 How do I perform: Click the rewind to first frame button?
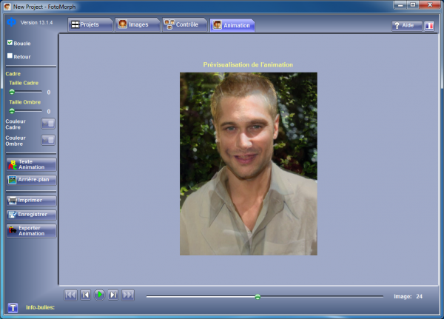pyautogui.click(x=71, y=295)
